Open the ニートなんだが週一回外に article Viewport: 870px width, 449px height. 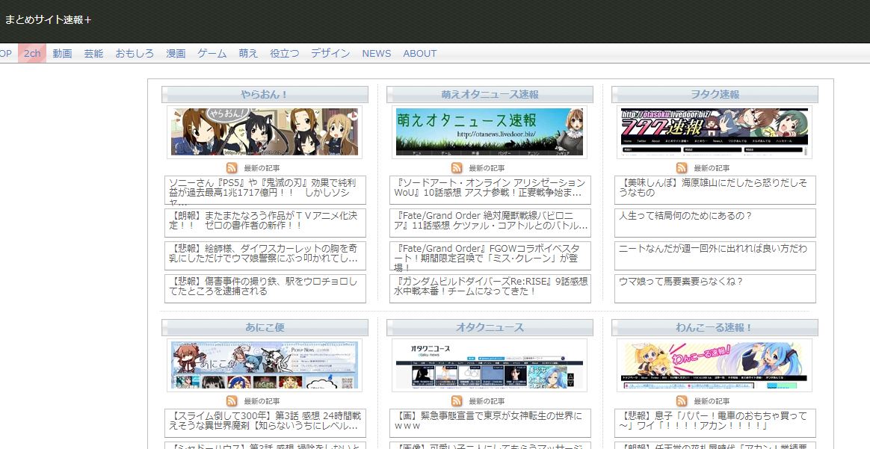pyautogui.click(x=715, y=256)
